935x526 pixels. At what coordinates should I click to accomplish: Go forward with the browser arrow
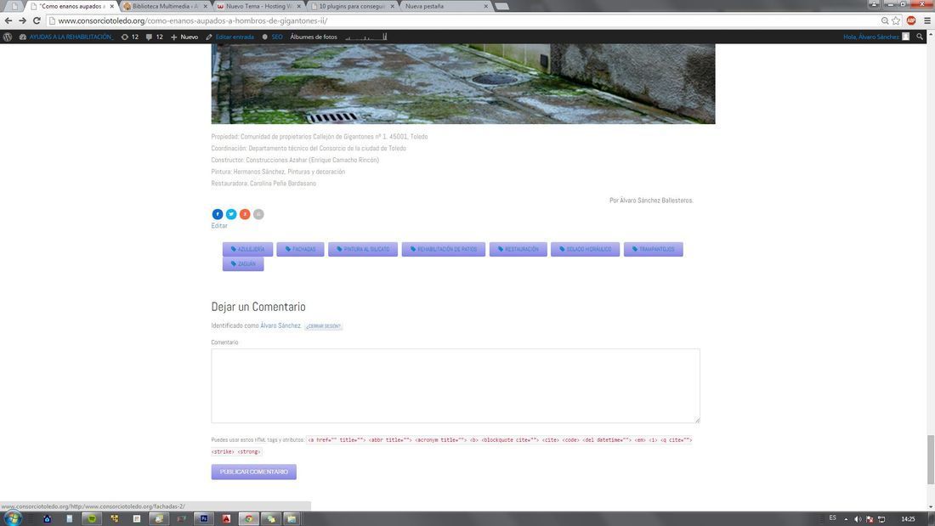tap(22, 21)
